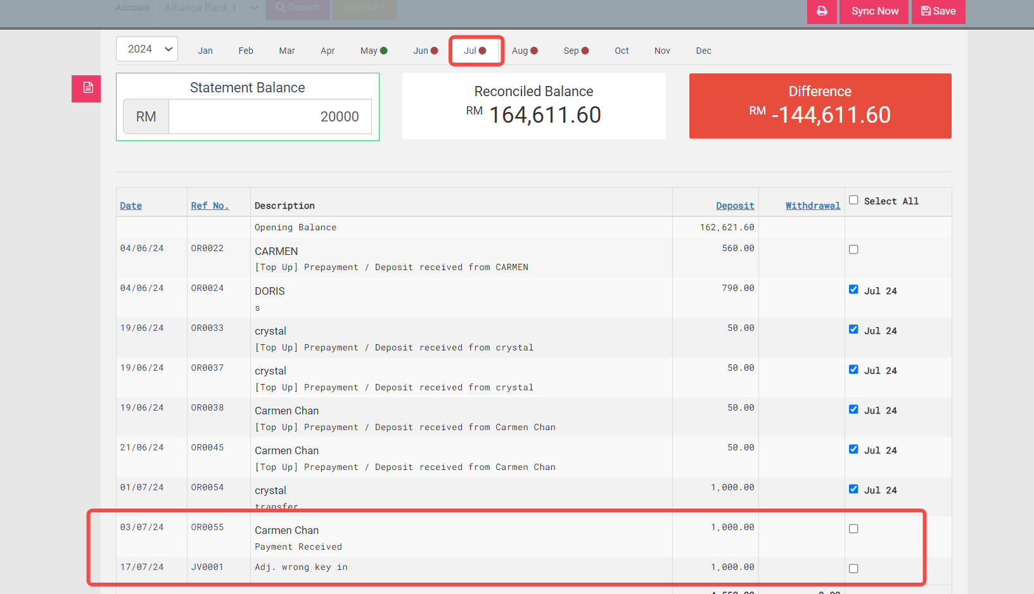Check the OR0055 Payment Received row checkbox
Image resolution: width=1034 pixels, height=594 pixels.
[x=853, y=528]
